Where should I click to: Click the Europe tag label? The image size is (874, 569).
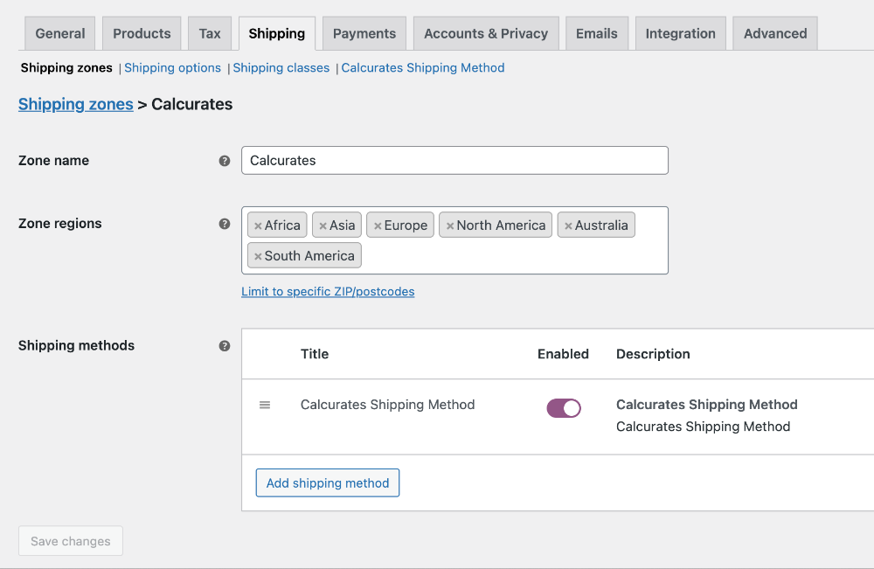[x=406, y=226]
